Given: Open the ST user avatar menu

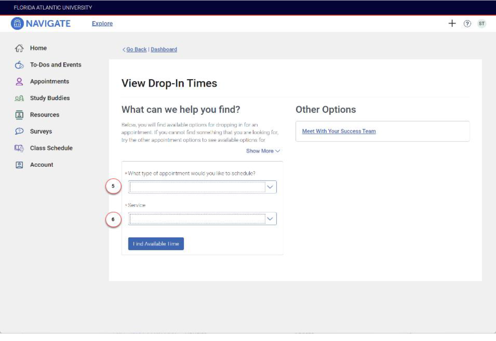Looking at the screenshot, I should coord(481,24).
